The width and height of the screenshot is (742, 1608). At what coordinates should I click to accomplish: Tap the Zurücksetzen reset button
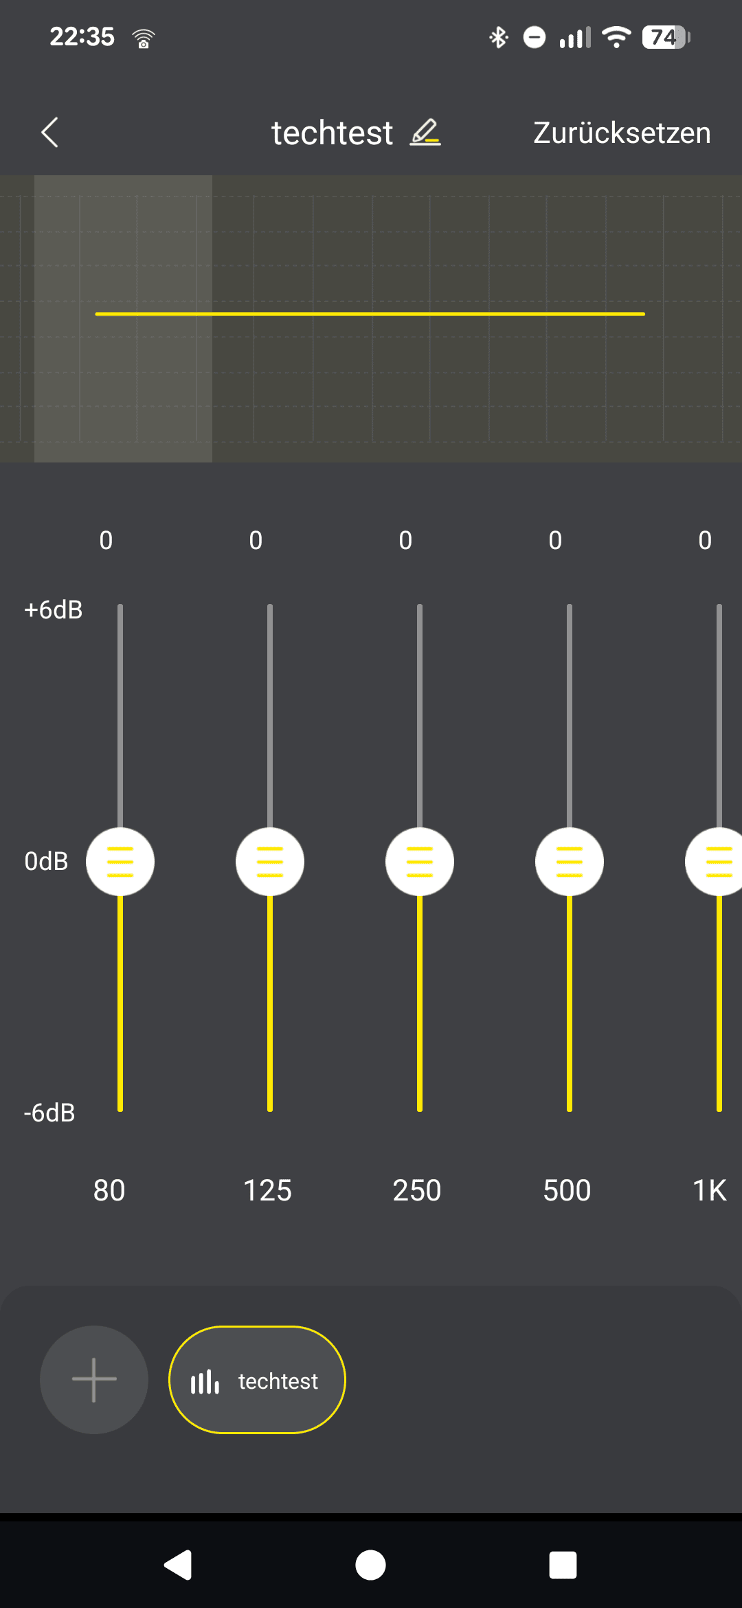tap(622, 133)
